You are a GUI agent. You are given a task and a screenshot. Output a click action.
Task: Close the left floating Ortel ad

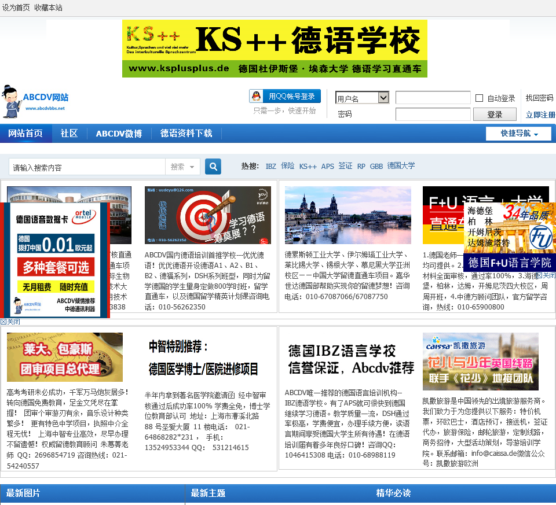(x=10, y=322)
